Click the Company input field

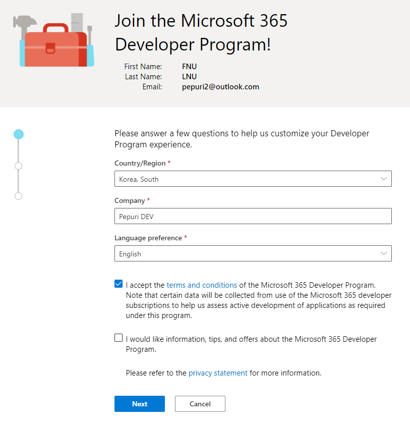(x=253, y=216)
